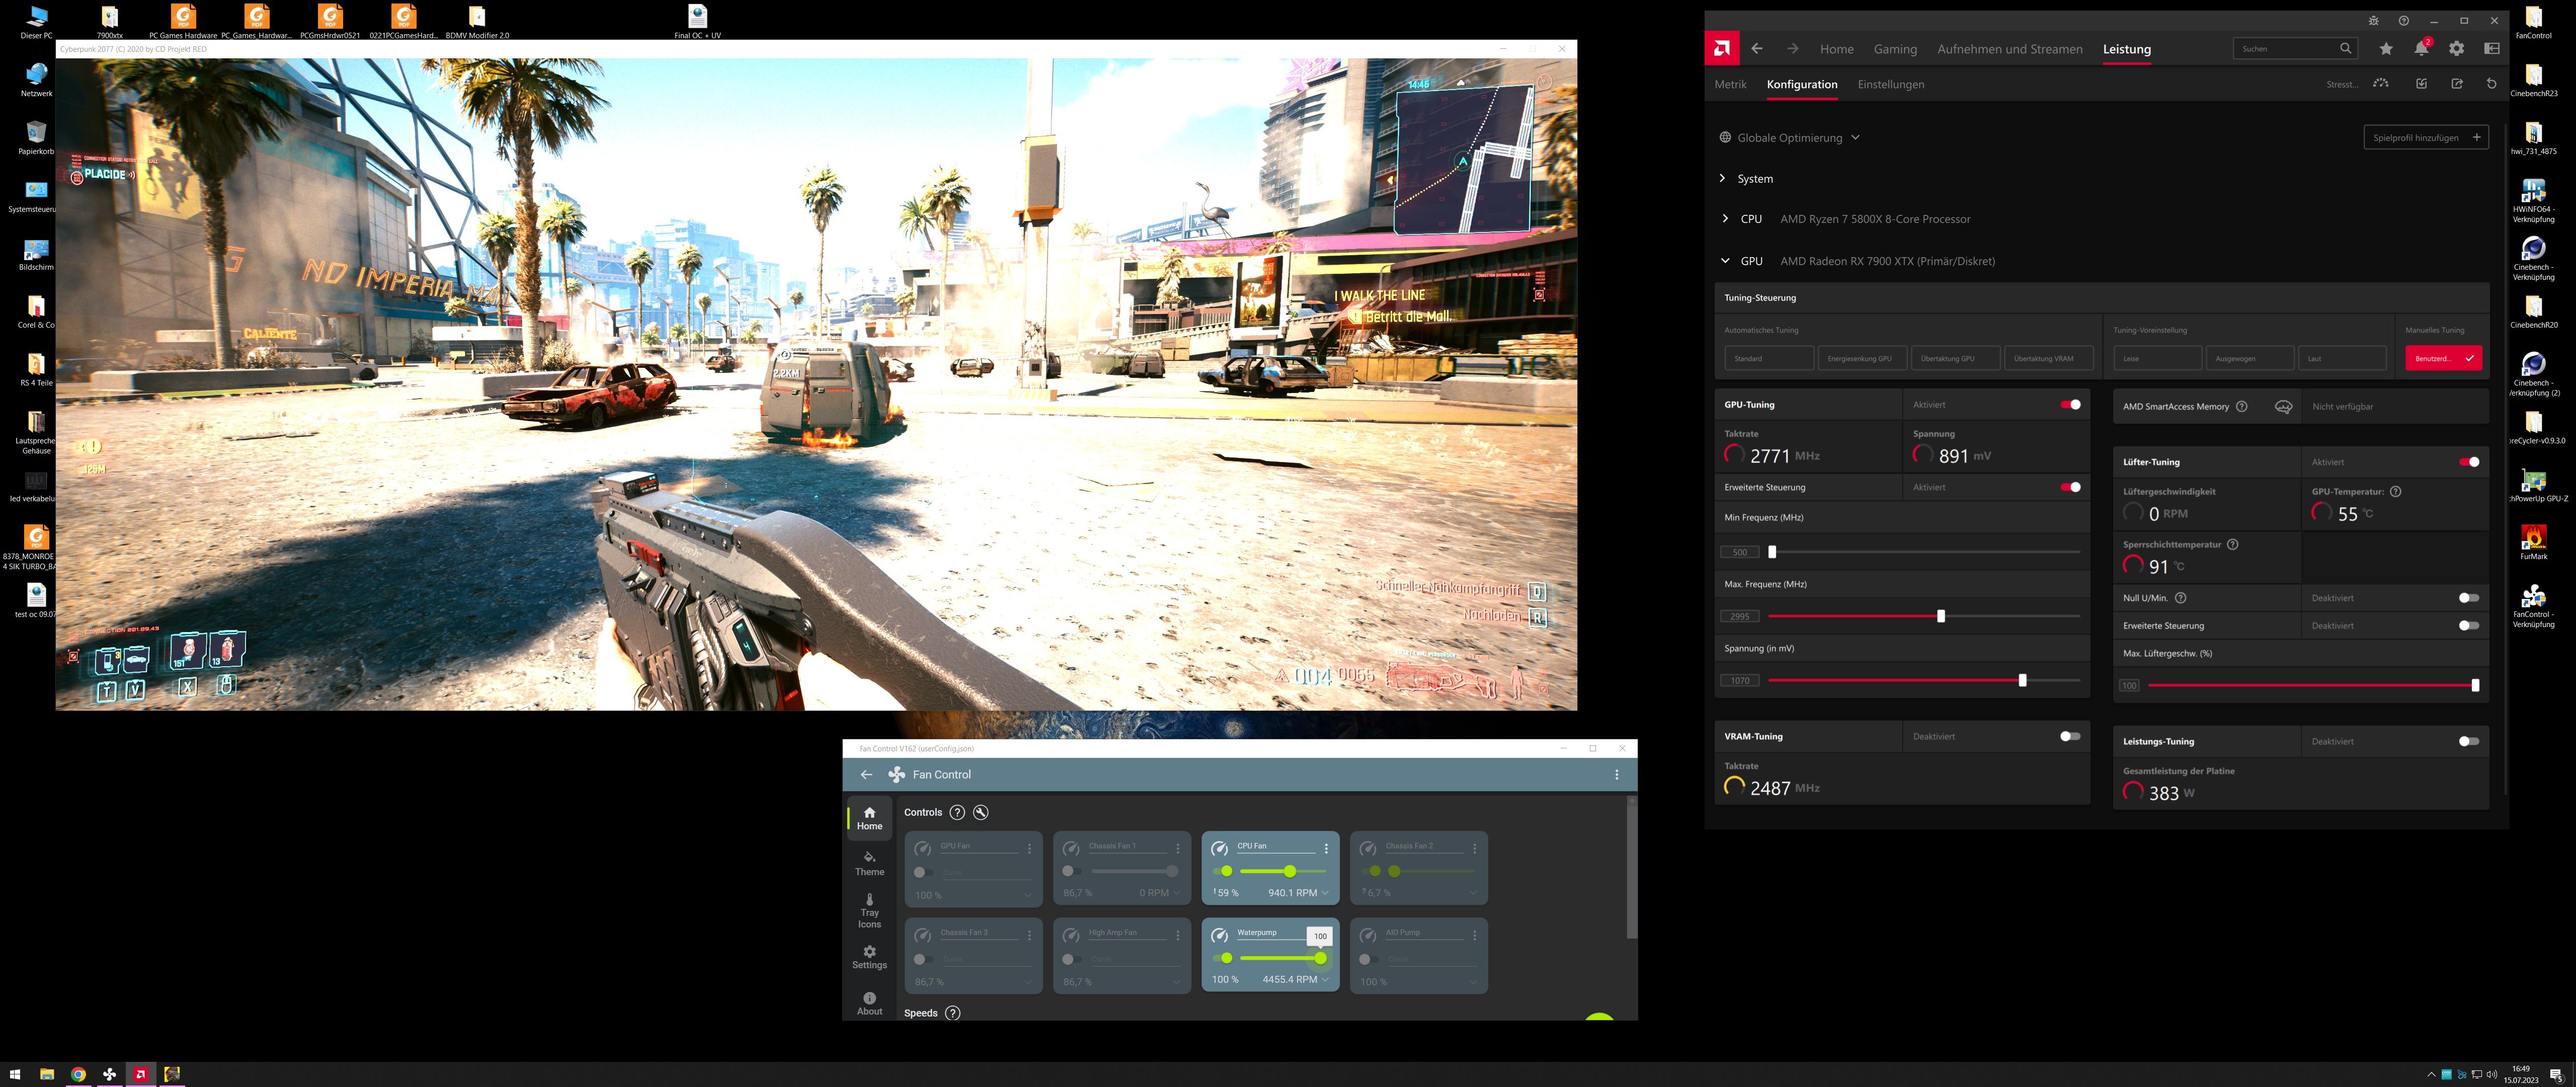Screen dimensions: 2576x1087
Task: Click the Spielprofil hinzufügen button
Action: [2424, 138]
